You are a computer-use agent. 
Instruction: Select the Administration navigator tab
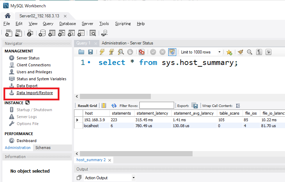click(18, 148)
